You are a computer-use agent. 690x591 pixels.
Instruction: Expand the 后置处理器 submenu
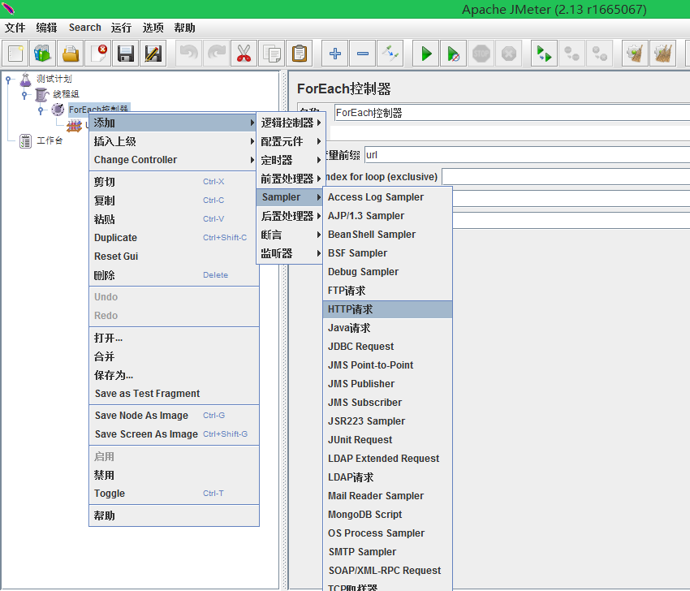coord(291,216)
